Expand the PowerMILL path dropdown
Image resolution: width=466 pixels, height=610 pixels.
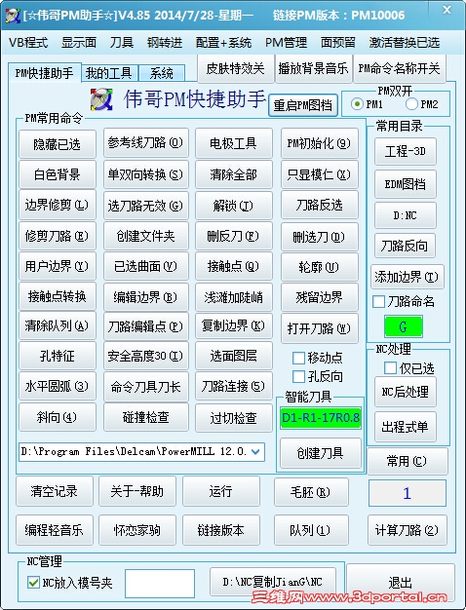pyautogui.click(x=255, y=452)
